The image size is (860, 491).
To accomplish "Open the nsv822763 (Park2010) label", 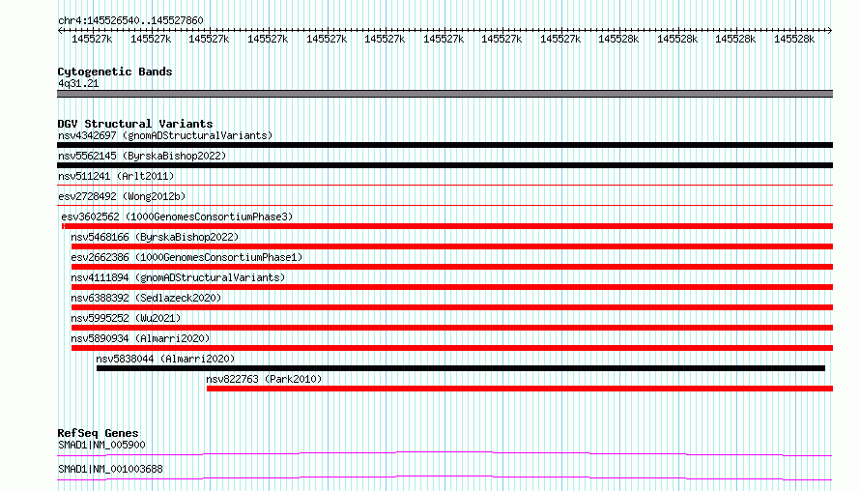I will pos(264,379).
